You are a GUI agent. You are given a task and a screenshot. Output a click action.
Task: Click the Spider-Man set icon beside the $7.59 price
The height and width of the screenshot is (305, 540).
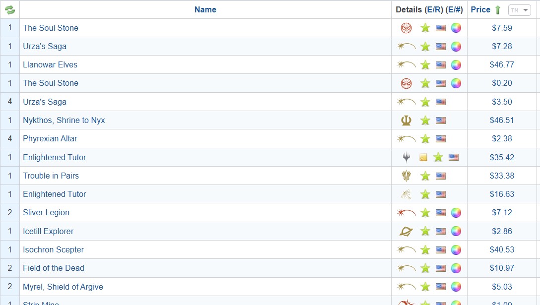click(x=406, y=28)
